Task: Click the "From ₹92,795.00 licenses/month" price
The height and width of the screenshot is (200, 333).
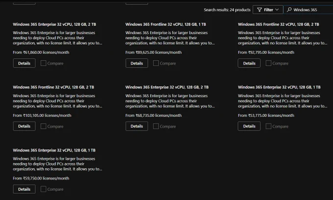Action: tap(266, 52)
